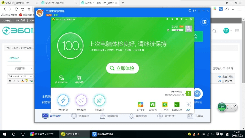Open a new browser tab
245x138 pixels.
tap(123, 3)
